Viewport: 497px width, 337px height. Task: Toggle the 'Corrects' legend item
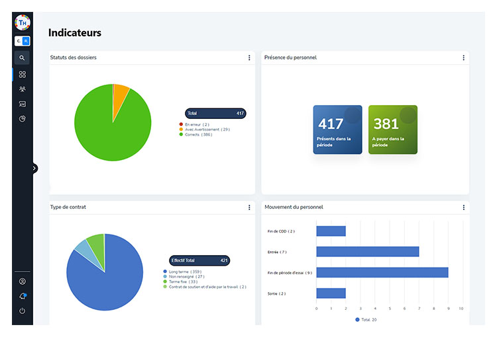click(197, 134)
